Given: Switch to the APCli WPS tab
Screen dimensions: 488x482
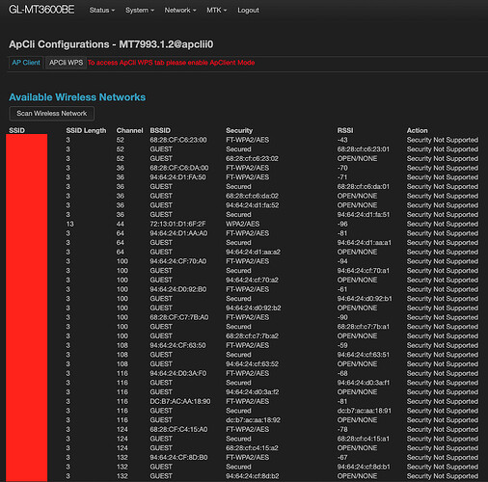Looking at the screenshot, I should click(66, 63).
